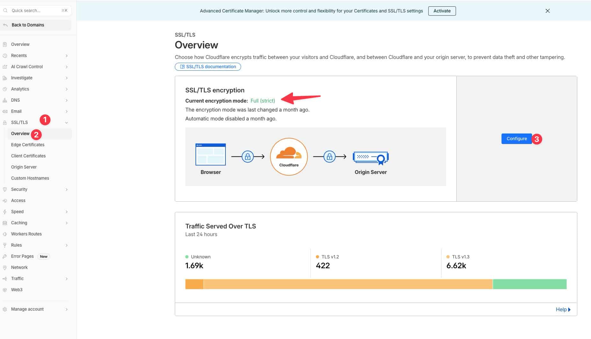Click the Investigate icon in sidebar

click(x=5, y=78)
